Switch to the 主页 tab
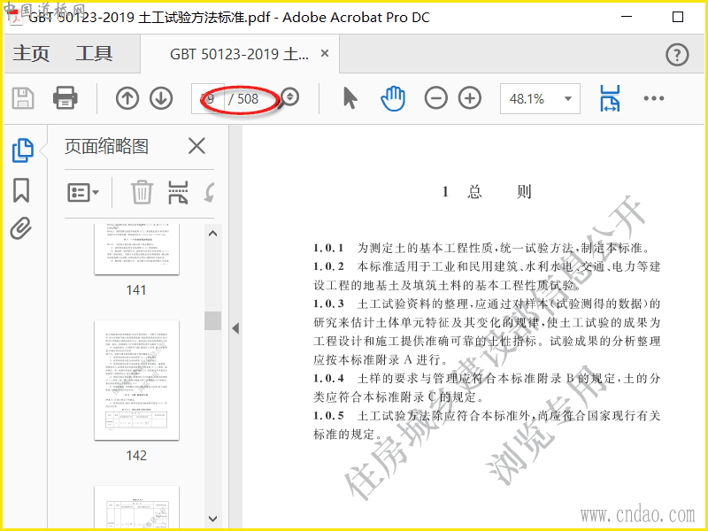Screen dimensions: 708x531 (31, 53)
